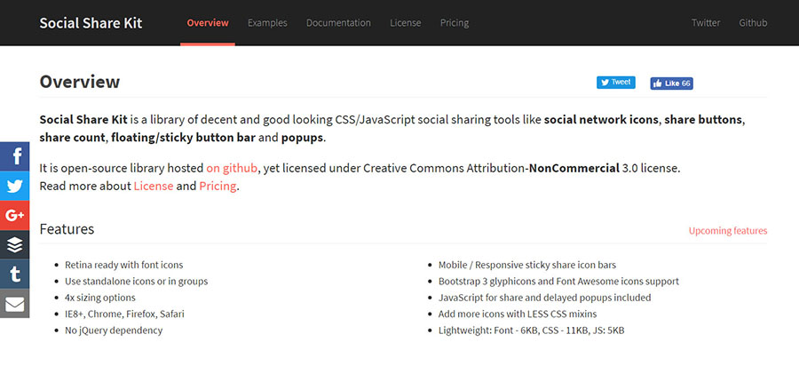Open the Overview tab
The image size is (799, 374).
point(208,23)
